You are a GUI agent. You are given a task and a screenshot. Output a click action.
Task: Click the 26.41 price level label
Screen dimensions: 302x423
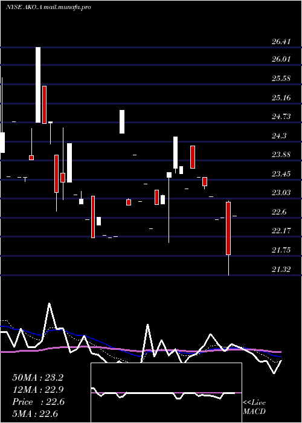pyautogui.click(x=281, y=42)
